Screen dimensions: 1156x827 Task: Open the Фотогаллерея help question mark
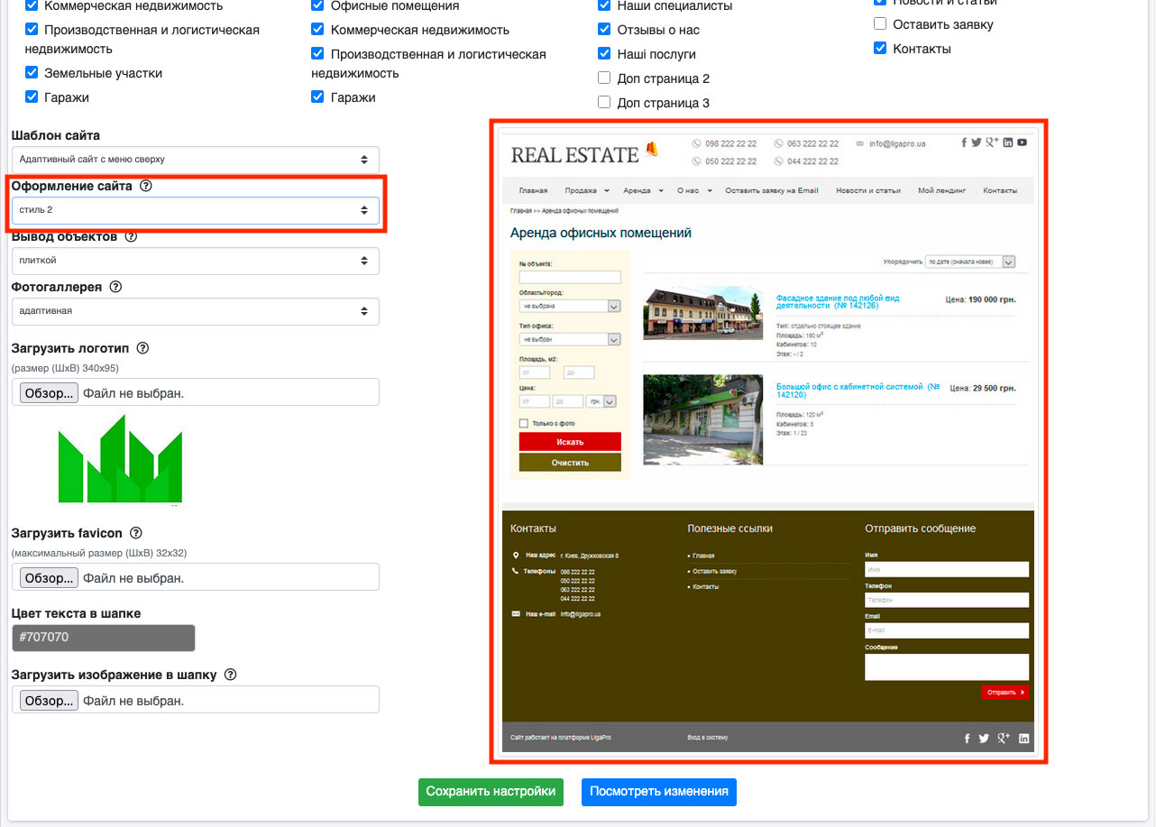click(115, 287)
